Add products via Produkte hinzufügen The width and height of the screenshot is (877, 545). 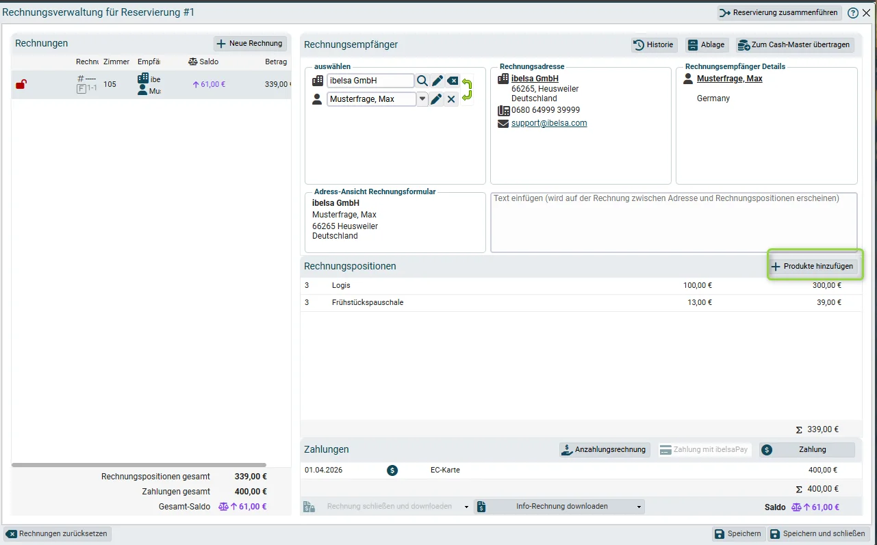[815, 267]
